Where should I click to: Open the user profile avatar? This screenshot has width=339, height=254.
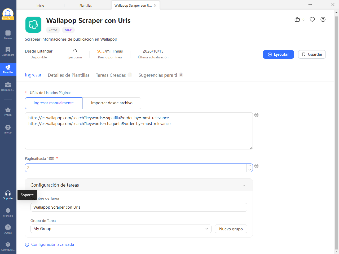click(x=8, y=13)
